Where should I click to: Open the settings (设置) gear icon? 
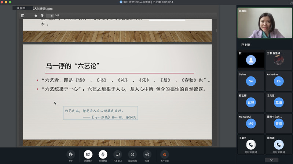[147, 154]
